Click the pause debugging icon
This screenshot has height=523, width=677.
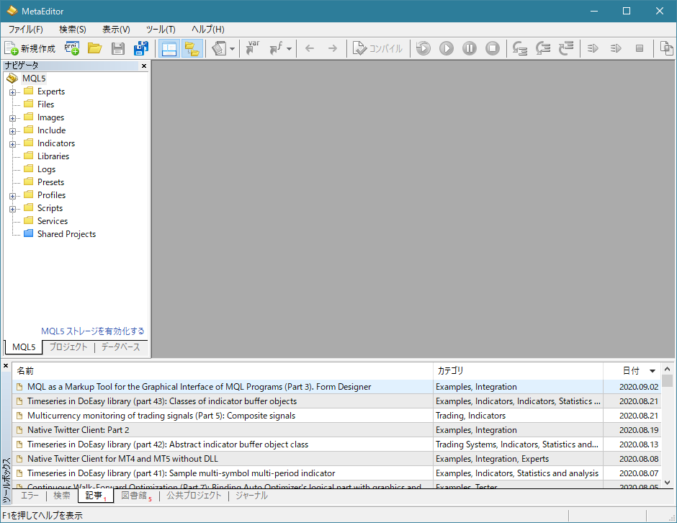pyautogui.click(x=470, y=48)
